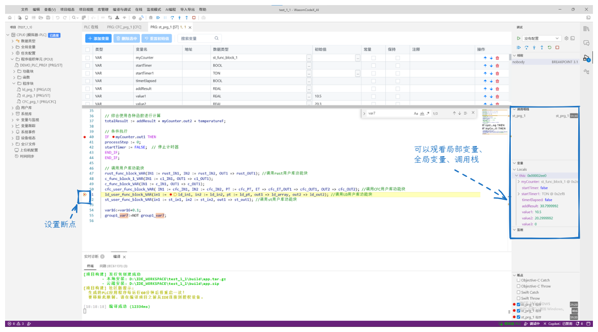Open the library books sidebar icon
This screenshot has width=598, height=332.
tap(586, 28)
